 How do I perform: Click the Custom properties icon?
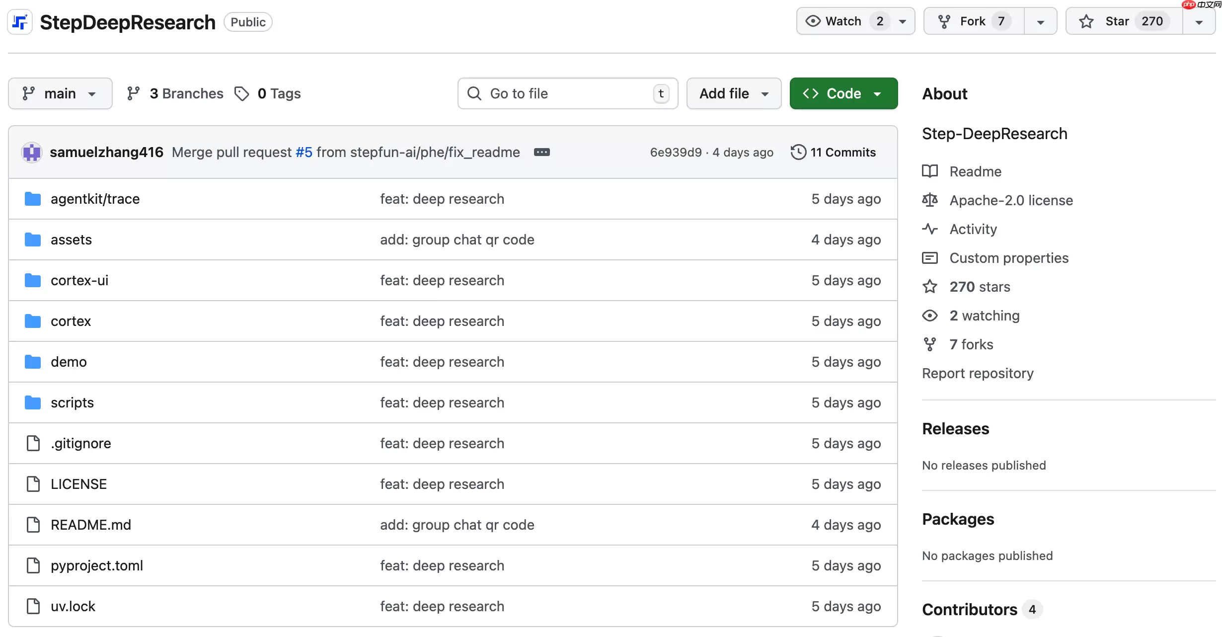tap(929, 258)
